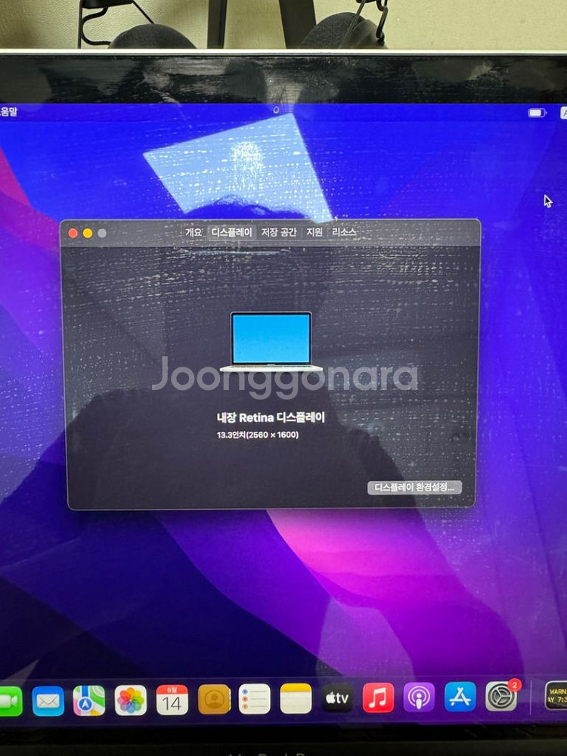
Task: Launch Maps from the dock
Action: point(89,701)
